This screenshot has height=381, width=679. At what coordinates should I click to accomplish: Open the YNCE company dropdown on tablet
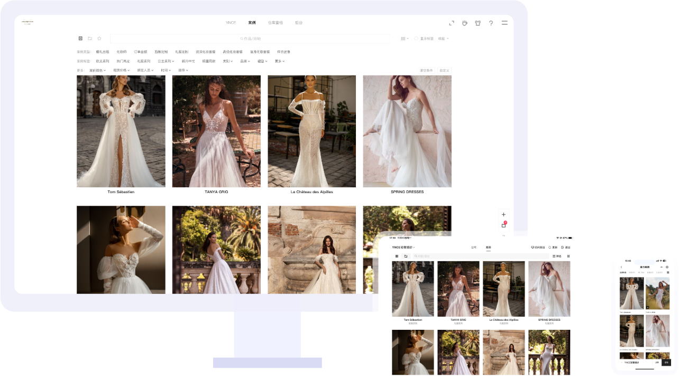coord(403,247)
